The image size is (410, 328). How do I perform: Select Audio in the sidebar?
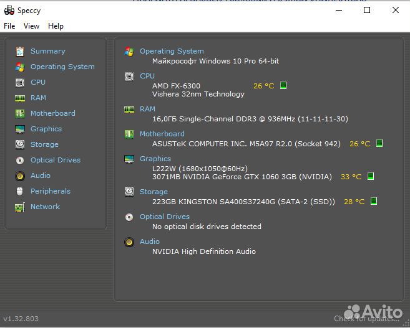[x=41, y=176]
